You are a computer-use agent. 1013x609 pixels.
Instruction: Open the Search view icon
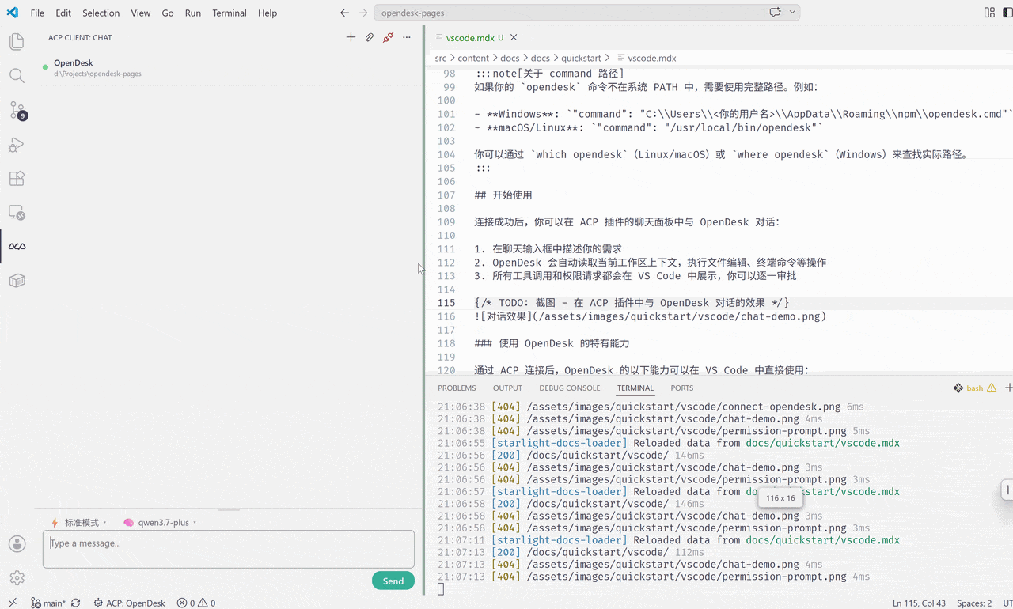tap(17, 76)
